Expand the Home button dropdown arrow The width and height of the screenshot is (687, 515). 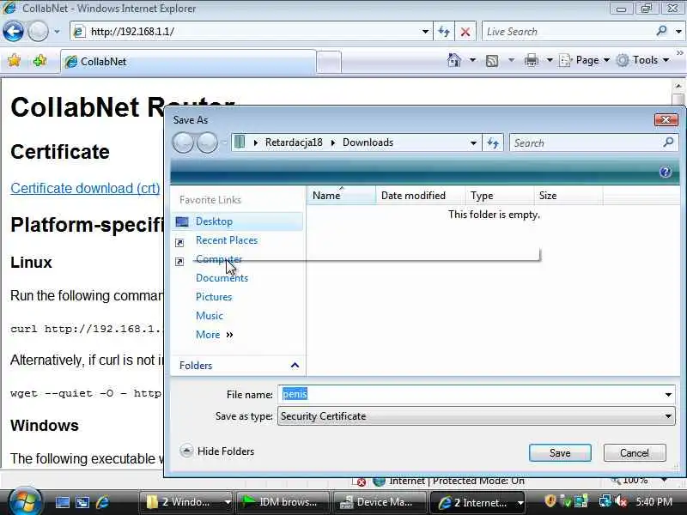pyautogui.click(x=473, y=60)
